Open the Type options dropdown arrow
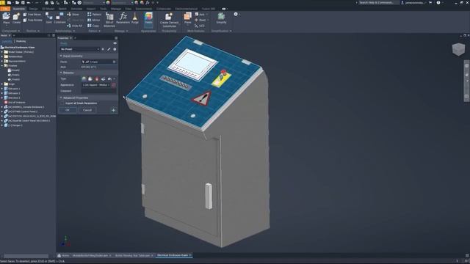470x264 pixels. (115, 78)
